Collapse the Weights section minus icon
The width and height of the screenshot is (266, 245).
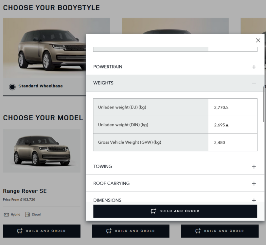click(254, 83)
